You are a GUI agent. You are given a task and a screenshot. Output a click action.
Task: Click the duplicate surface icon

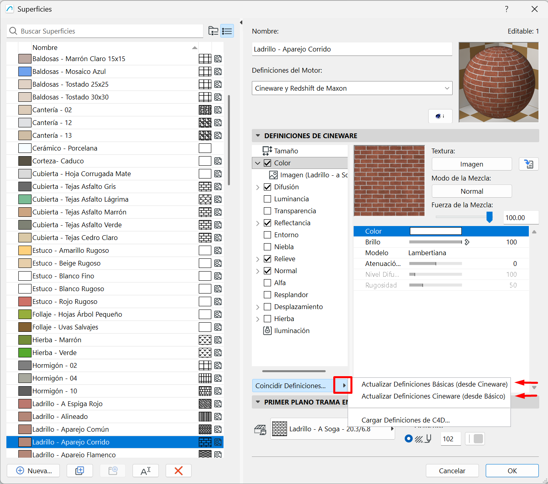tap(80, 470)
